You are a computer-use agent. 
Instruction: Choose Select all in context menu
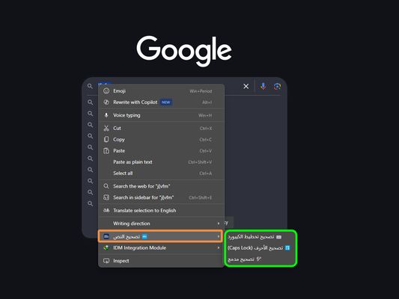coord(161,173)
